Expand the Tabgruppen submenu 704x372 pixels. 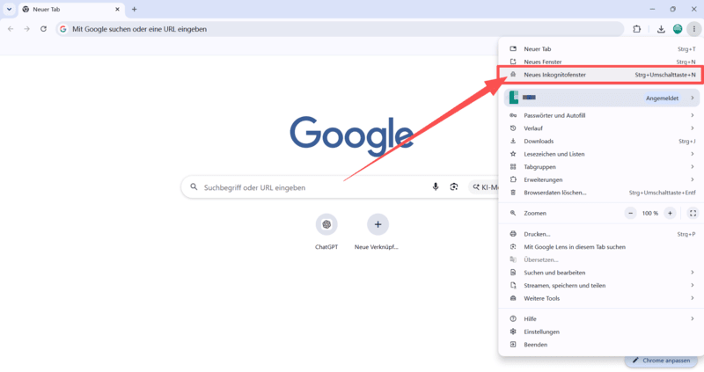tap(602, 167)
